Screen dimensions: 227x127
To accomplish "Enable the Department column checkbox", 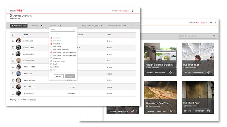I will pos(51,58).
